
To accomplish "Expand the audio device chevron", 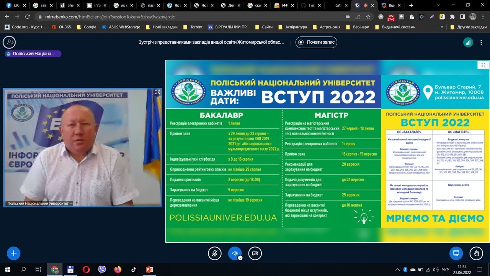I will pos(240,258).
